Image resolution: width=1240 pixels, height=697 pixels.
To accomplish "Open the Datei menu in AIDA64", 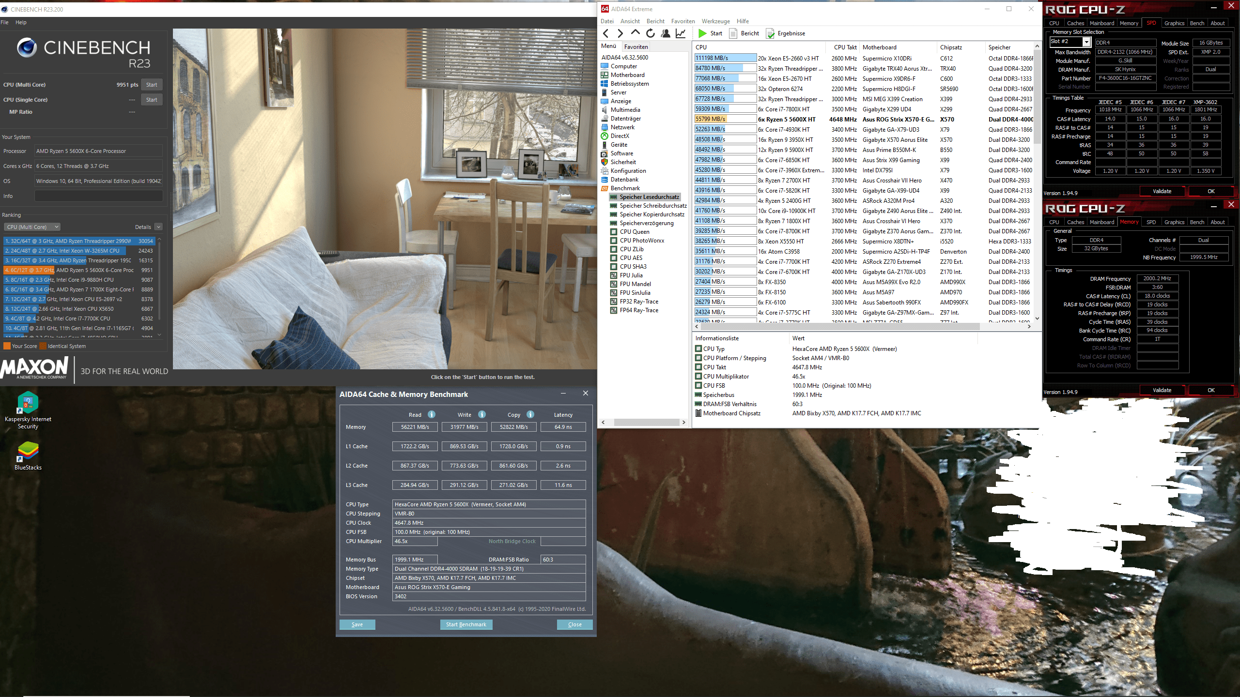I will click(606, 21).
